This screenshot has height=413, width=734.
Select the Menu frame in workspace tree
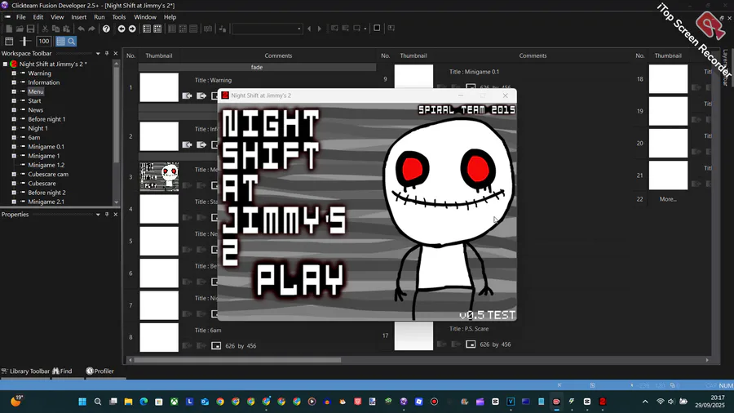click(36, 91)
